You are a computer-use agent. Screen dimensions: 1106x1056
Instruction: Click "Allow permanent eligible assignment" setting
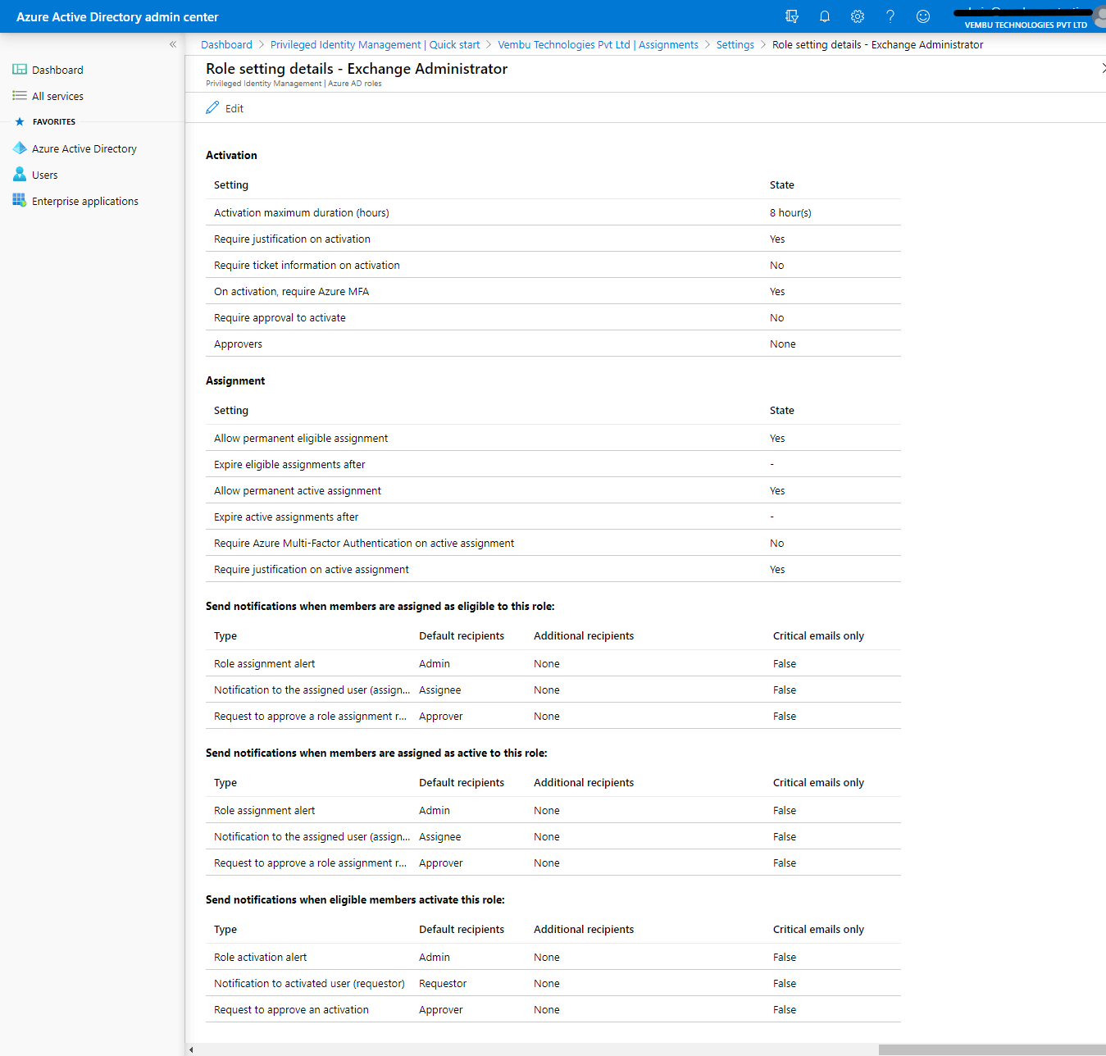pyautogui.click(x=301, y=438)
